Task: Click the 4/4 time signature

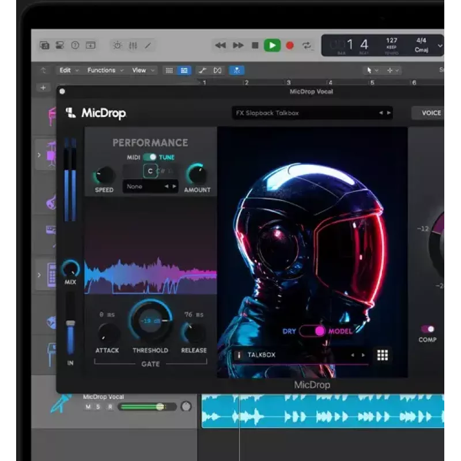Action: 421,40
